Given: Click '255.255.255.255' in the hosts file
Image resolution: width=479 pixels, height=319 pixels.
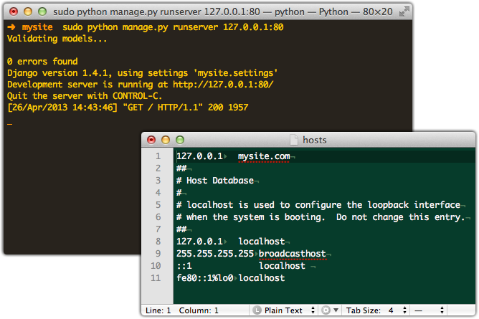Looking at the screenshot, I should click(x=215, y=254).
